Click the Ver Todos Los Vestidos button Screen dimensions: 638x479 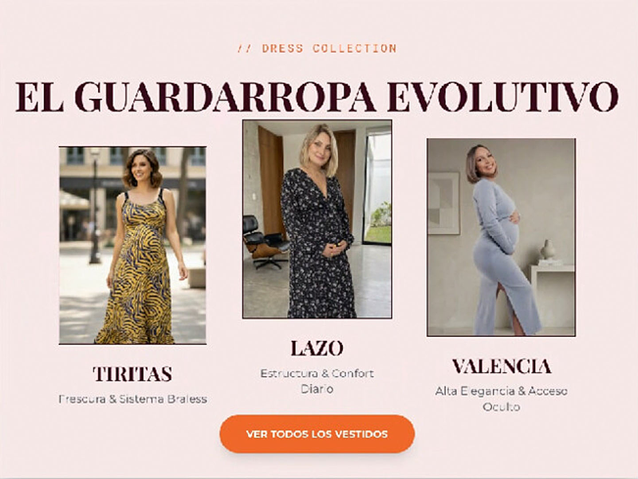coord(317,433)
